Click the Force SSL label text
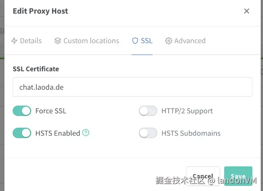 [51, 111]
